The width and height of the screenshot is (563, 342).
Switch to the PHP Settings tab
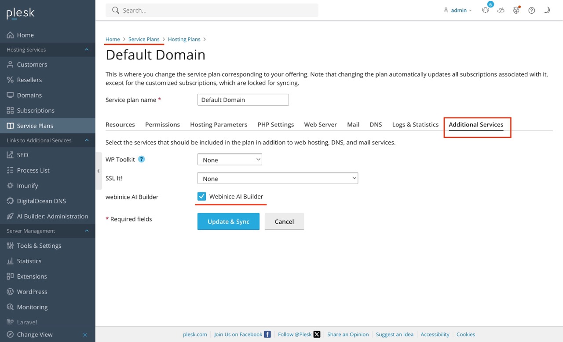tap(275, 125)
